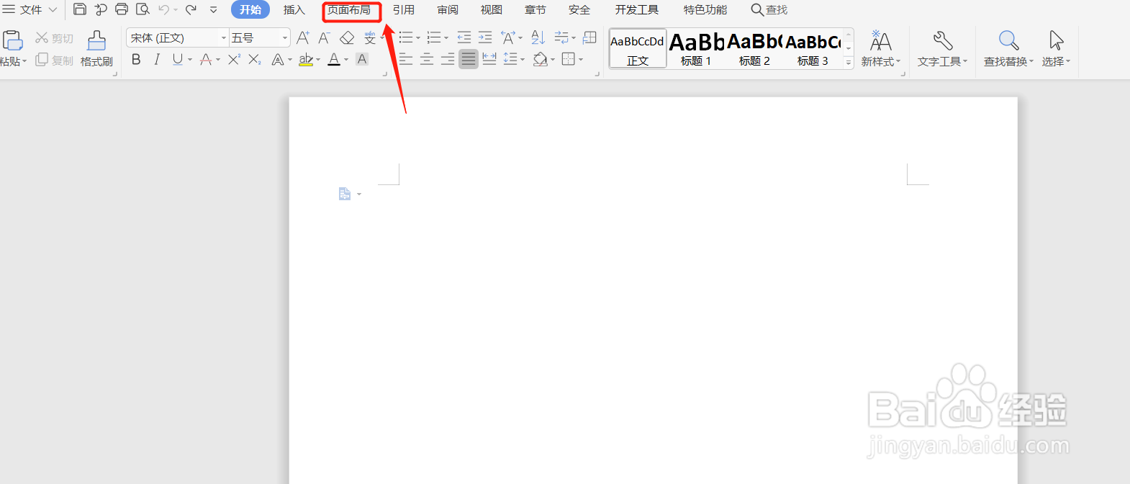Viewport: 1130px width, 484px height.
Task: Click the distributed alignment icon
Action: tap(489, 59)
